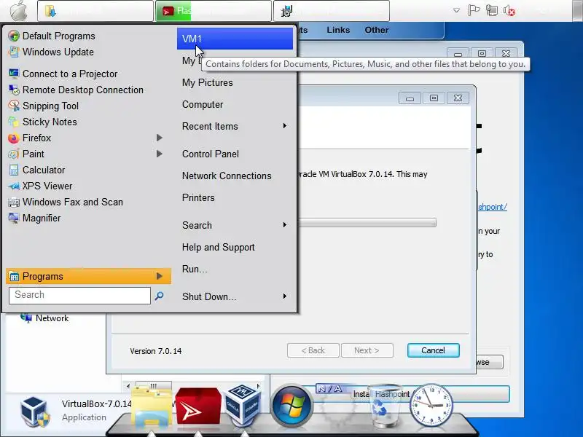Open the Action Center flag icon

point(474,10)
